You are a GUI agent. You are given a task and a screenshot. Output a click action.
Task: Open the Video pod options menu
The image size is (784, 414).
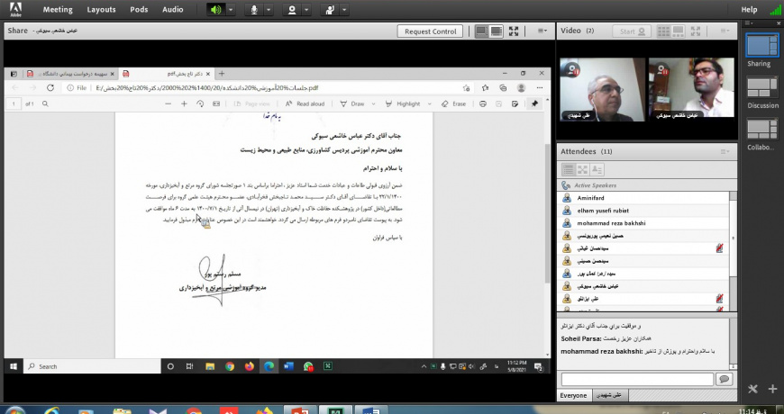725,31
